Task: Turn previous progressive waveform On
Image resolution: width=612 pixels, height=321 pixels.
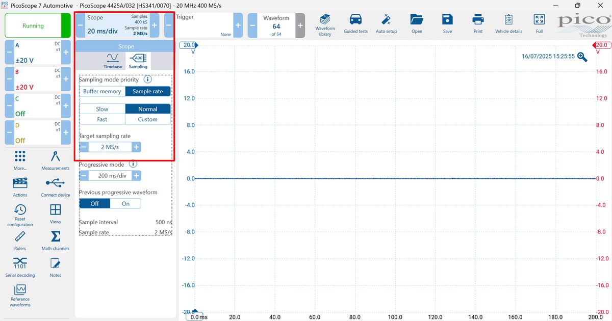Action: [125, 203]
